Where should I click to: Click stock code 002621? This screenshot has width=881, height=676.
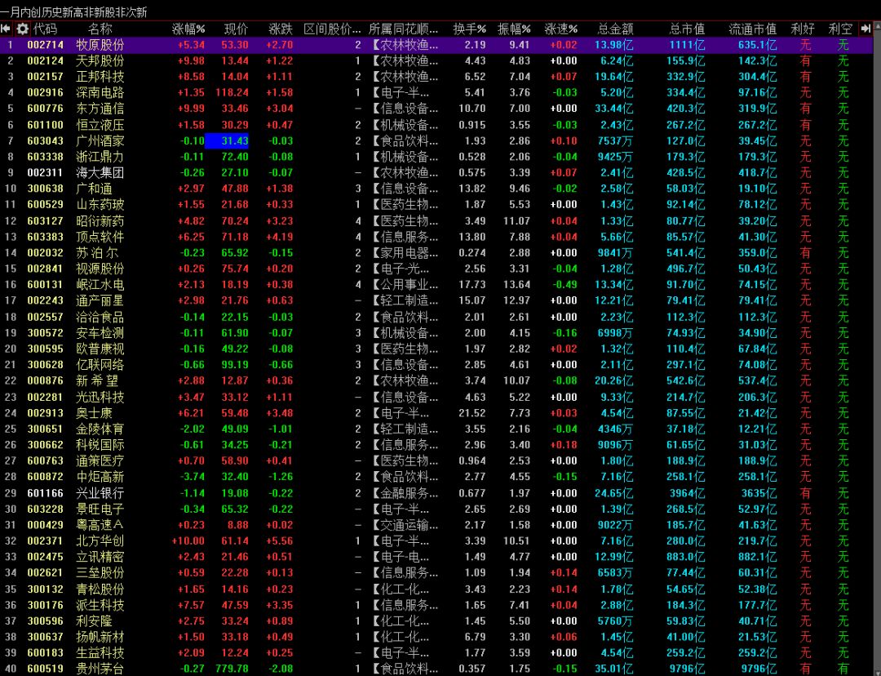point(46,573)
